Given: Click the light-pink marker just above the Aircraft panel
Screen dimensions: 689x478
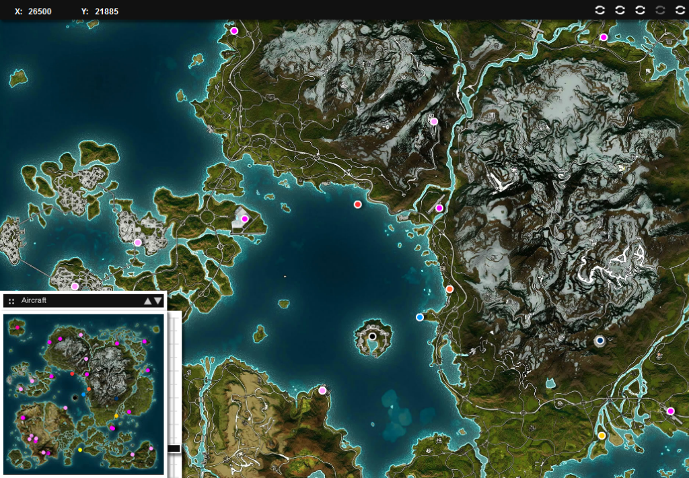Looking at the screenshot, I should tap(75, 286).
